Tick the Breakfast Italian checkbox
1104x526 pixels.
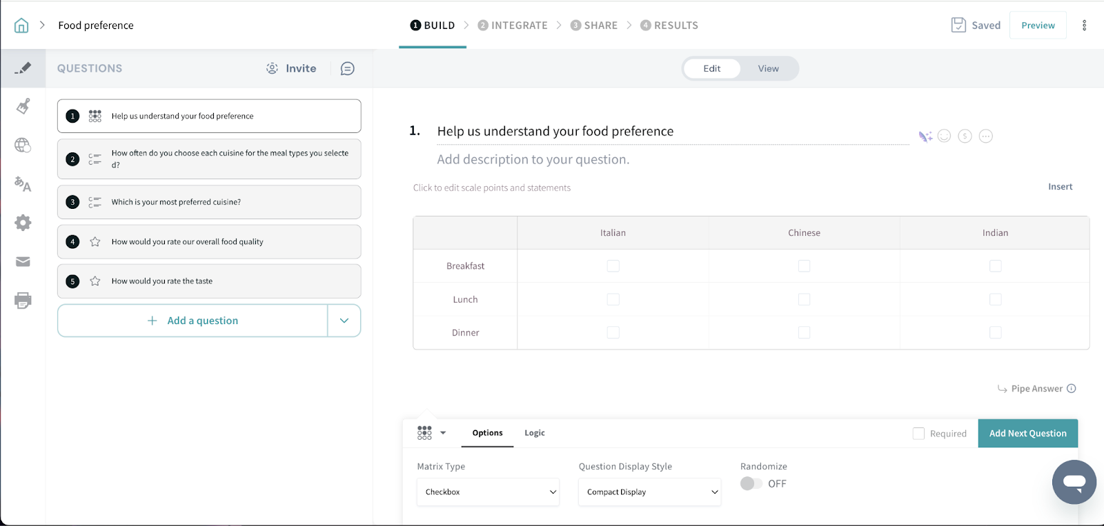(613, 266)
